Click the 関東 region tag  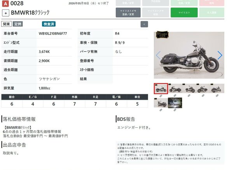click(x=7, y=24)
